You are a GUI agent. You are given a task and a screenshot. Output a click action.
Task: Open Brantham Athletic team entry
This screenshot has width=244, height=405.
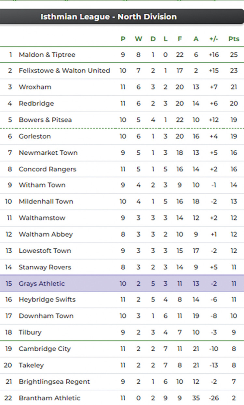tap(49, 398)
